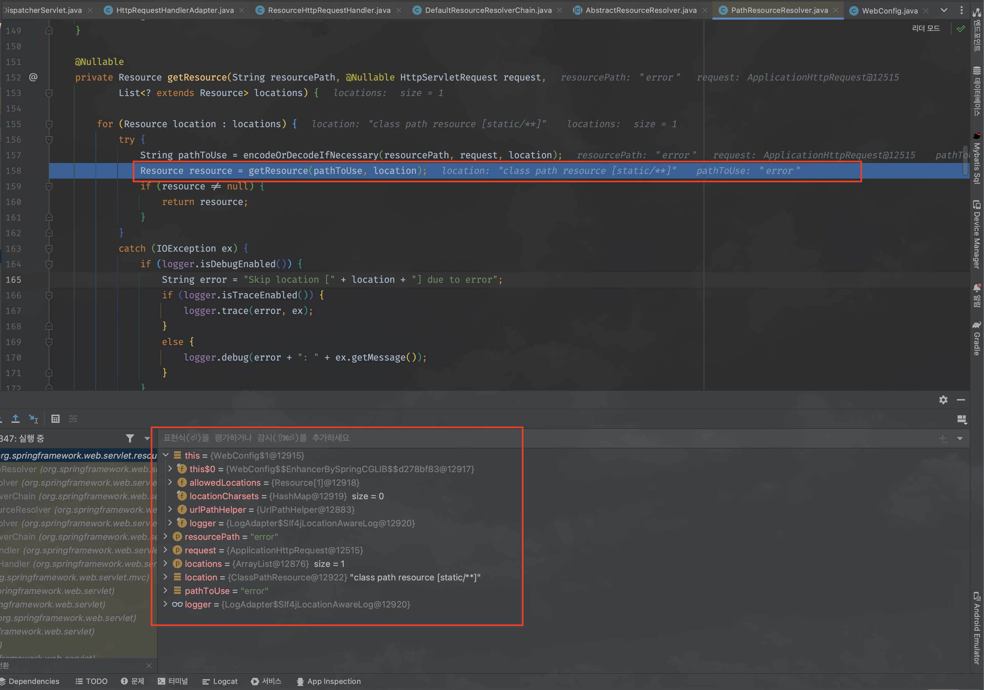The image size is (984, 690).
Task: Toggle Reader Mode (리더 모드)
Action: [926, 28]
